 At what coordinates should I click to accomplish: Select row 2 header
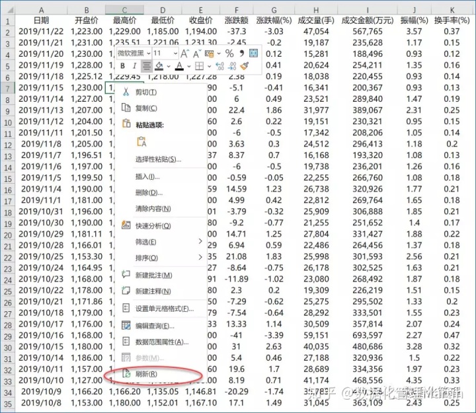click(7, 32)
